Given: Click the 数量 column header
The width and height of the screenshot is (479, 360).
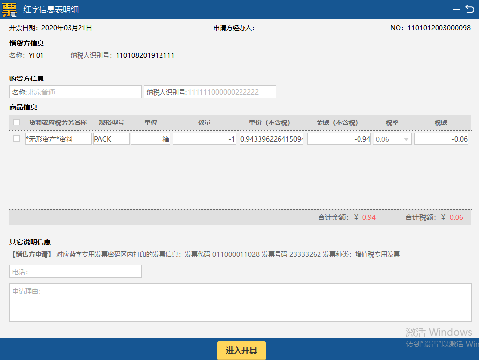Looking at the screenshot, I should tap(204, 122).
